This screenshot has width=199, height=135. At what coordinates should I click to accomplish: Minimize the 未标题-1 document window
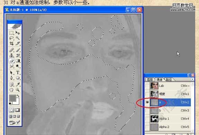(128, 10)
